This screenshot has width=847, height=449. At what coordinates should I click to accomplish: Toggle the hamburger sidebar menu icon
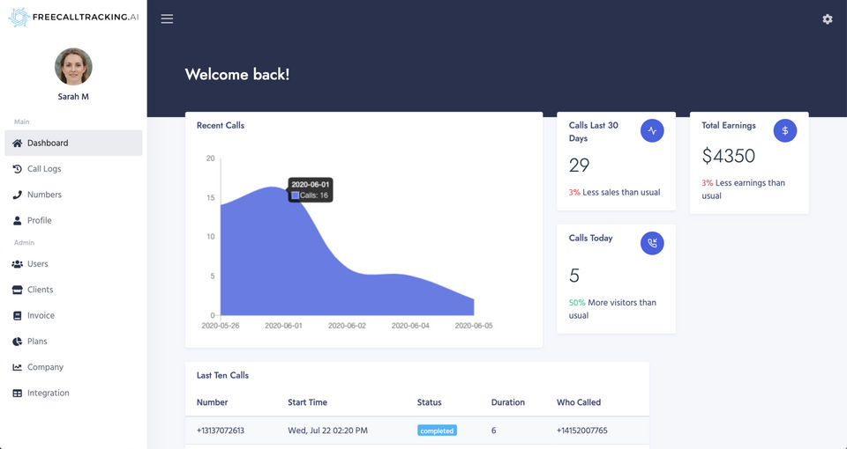(167, 18)
